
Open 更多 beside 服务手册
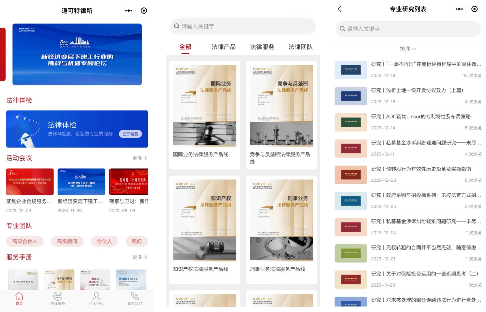click(x=140, y=257)
